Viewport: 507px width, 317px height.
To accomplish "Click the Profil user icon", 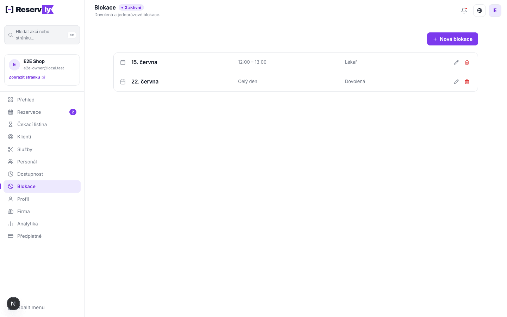I will tap(11, 199).
